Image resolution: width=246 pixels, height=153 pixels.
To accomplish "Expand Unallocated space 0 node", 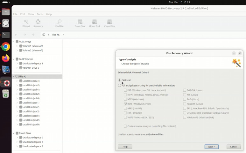I will pyautogui.click(x=17, y=138).
